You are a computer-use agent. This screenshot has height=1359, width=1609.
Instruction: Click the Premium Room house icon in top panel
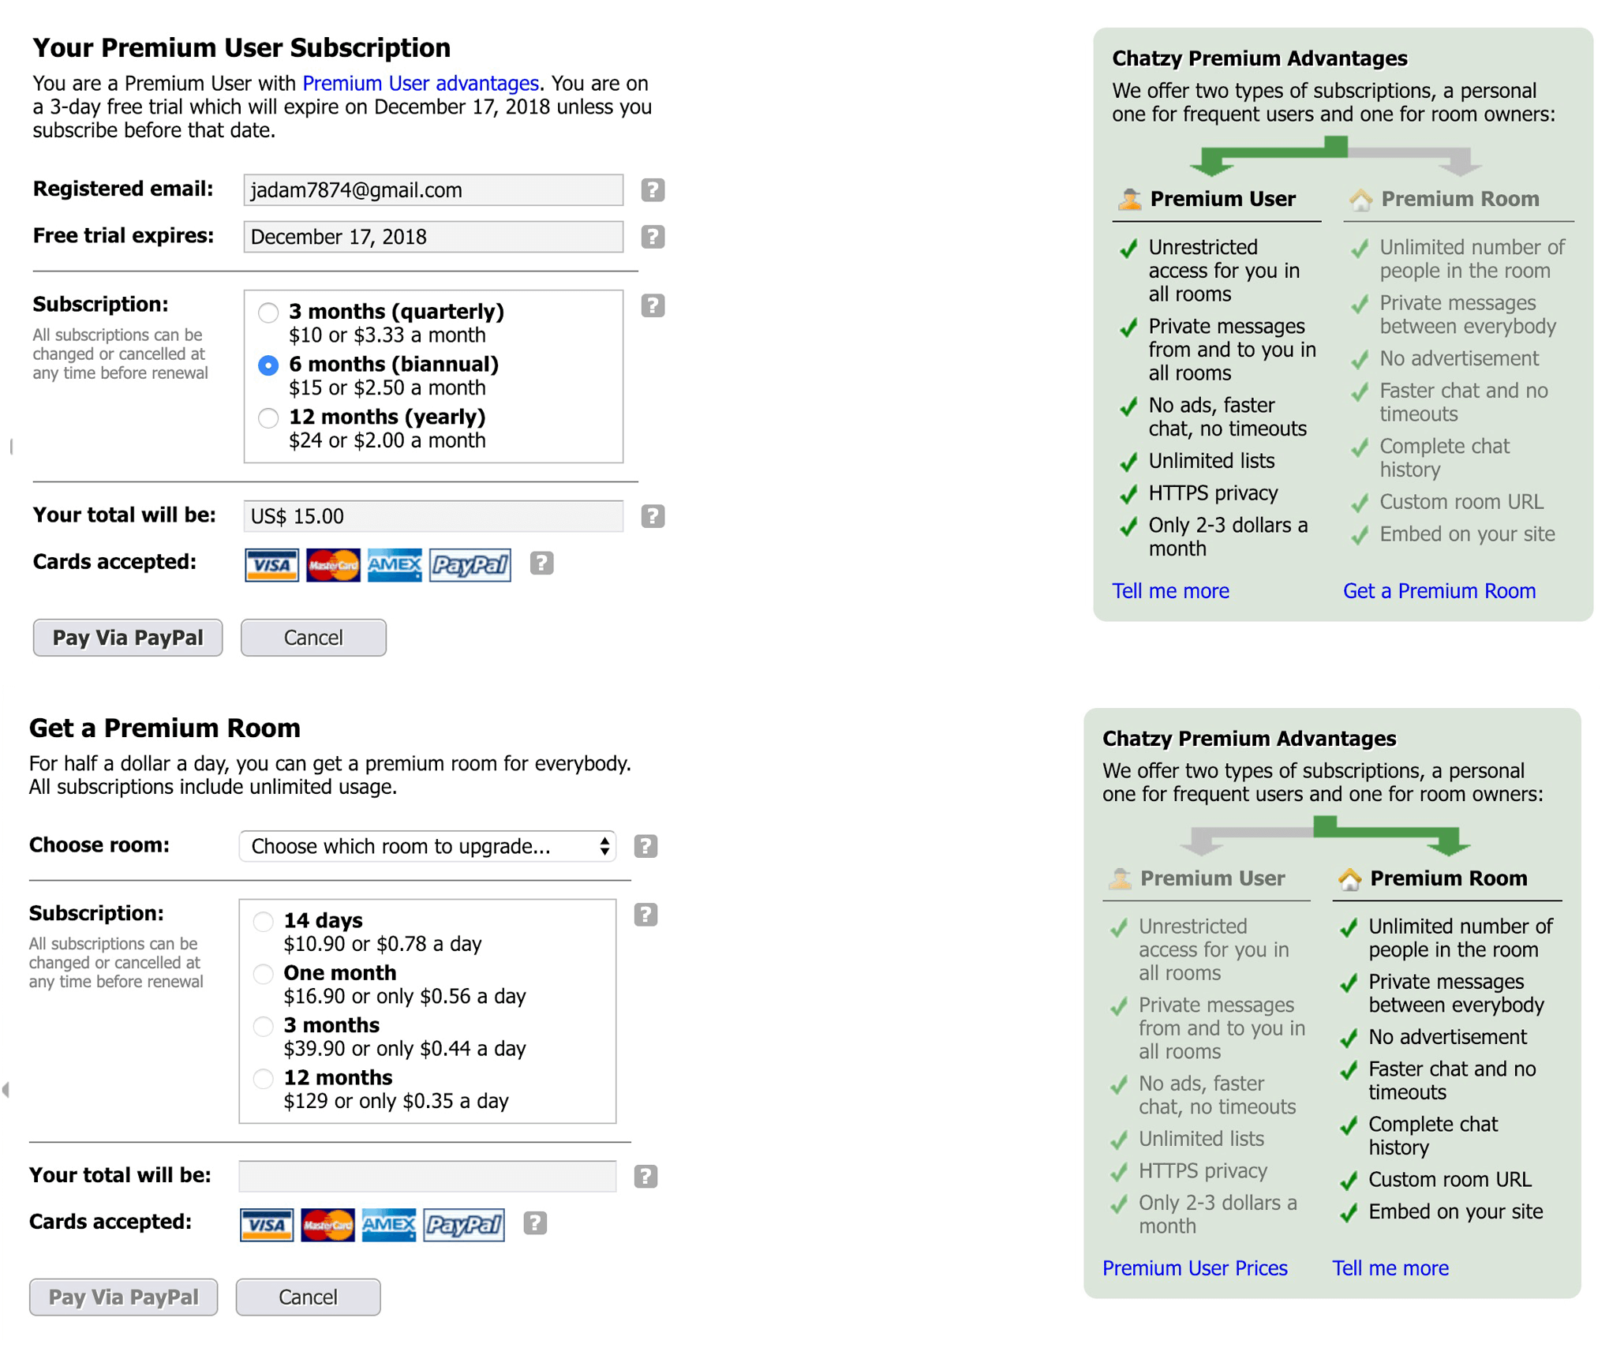(1360, 200)
